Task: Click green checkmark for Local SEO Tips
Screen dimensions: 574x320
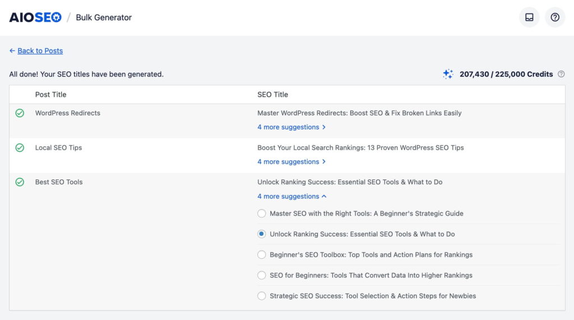Action: [20, 148]
